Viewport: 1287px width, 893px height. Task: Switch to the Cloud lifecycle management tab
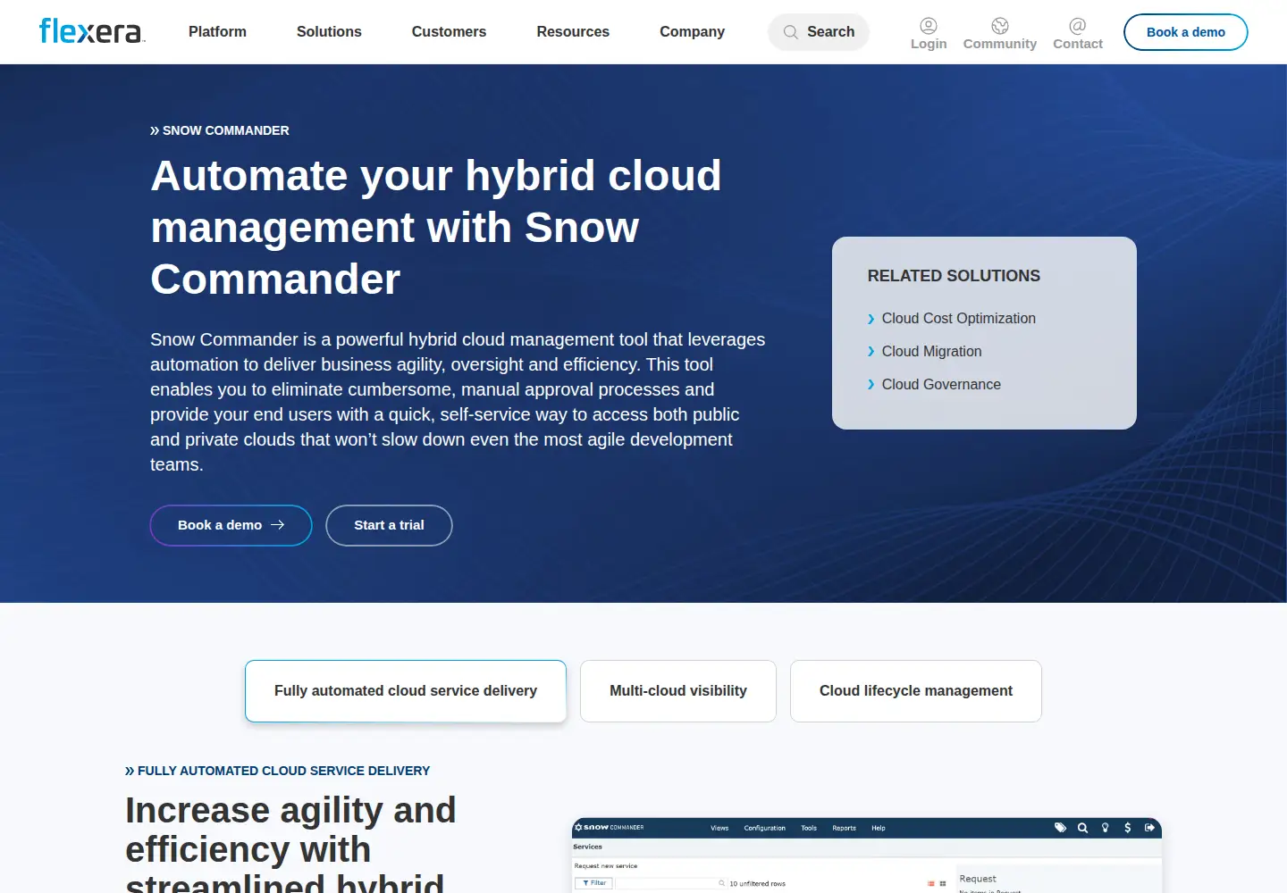[916, 691]
